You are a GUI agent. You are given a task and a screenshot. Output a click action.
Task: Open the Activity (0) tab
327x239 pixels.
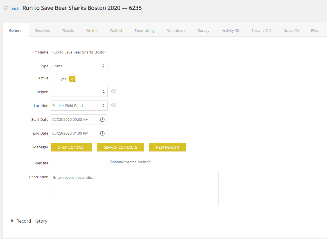pyautogui.click(x=230, y=30)
